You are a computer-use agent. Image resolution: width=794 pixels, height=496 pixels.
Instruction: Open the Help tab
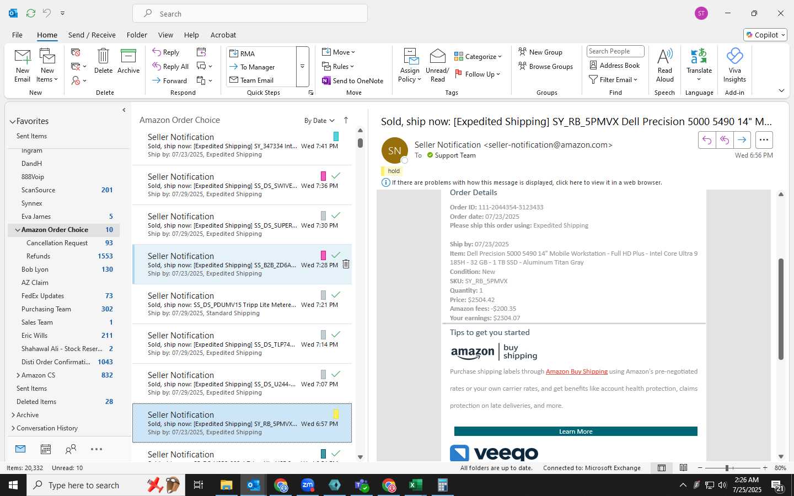191,35
